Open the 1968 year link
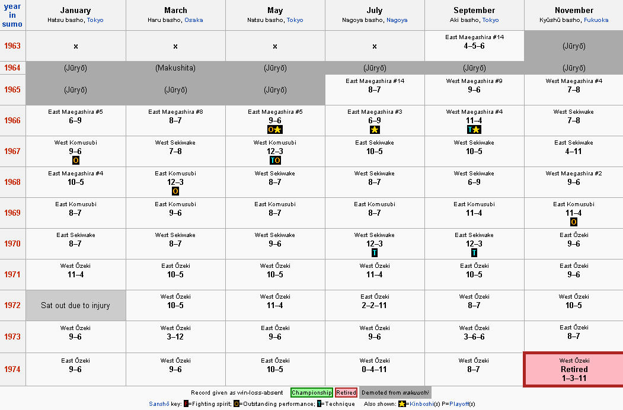Image resolution: width=623 pixels, height=410 pixels. [x=12, y=182]
